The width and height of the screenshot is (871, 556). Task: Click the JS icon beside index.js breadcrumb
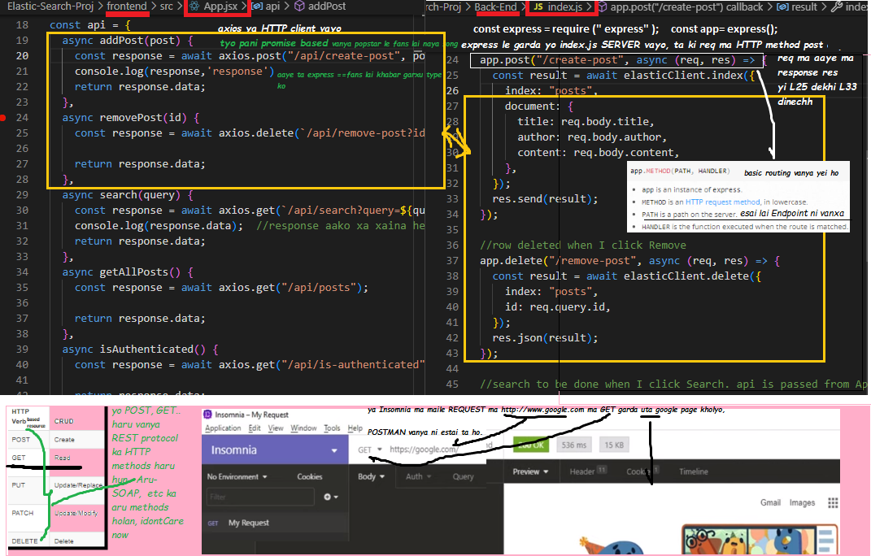538,7
